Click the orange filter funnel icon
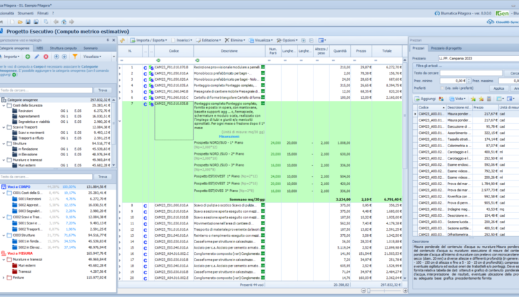This screenshot has width=519, height=297. 75,57
